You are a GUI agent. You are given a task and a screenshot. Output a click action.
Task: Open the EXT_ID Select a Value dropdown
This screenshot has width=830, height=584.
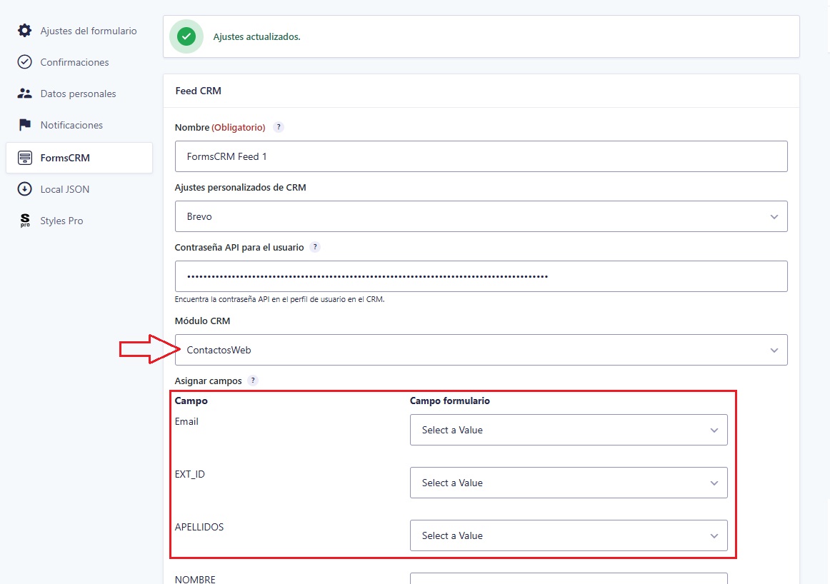coord(569,483)
